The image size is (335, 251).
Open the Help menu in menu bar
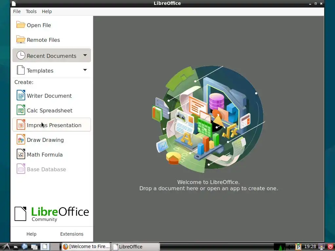tap(47, 11)
